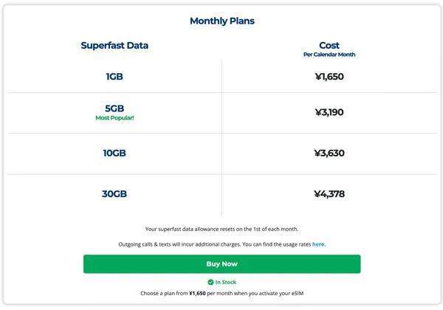Image resolution: width=443 pixels, height=310 pixels.
Task: Select the 1GB plan row
Action: point(114,77)
